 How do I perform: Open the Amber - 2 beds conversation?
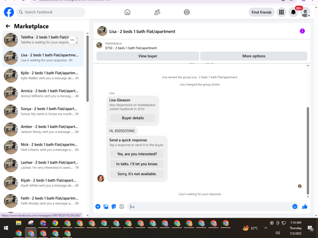(x=43, y=129)
